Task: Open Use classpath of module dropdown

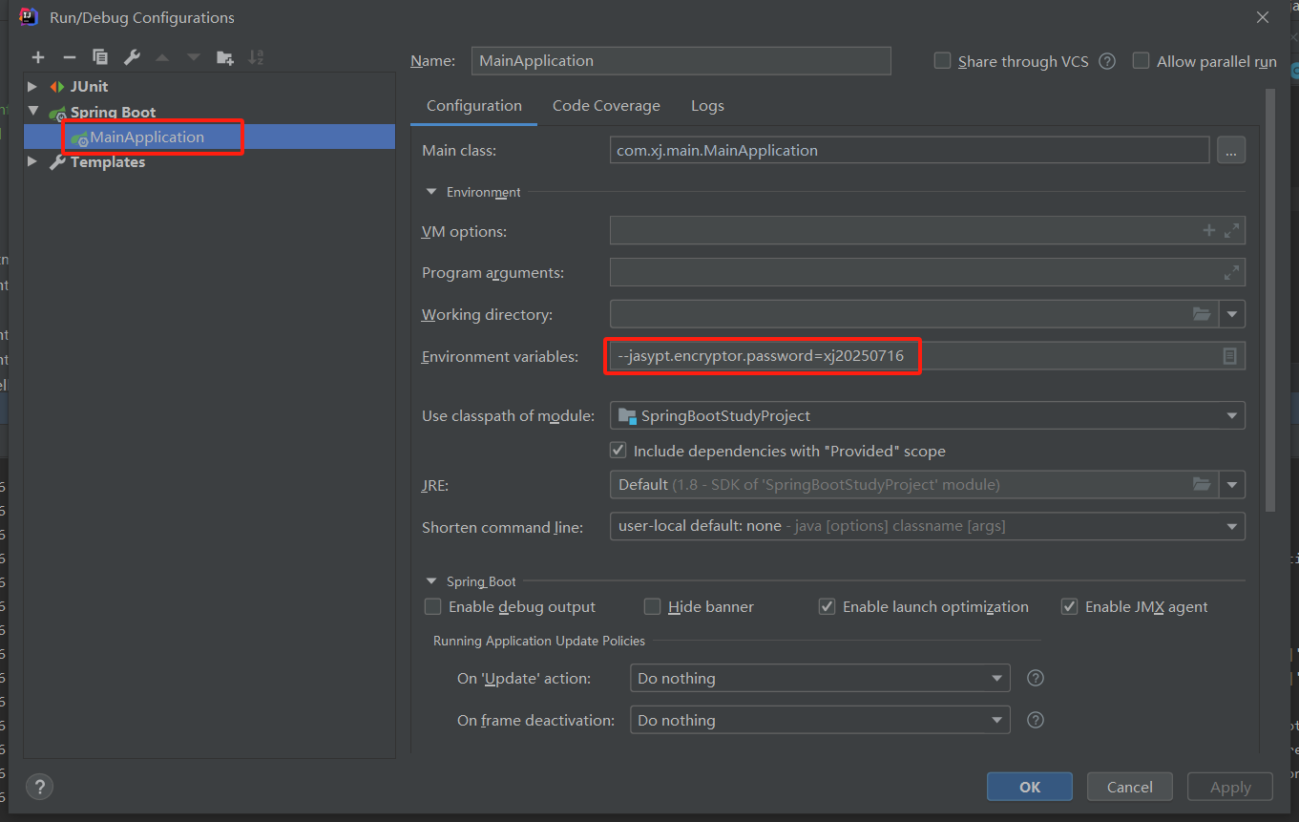Action: tap(1232, 415)
